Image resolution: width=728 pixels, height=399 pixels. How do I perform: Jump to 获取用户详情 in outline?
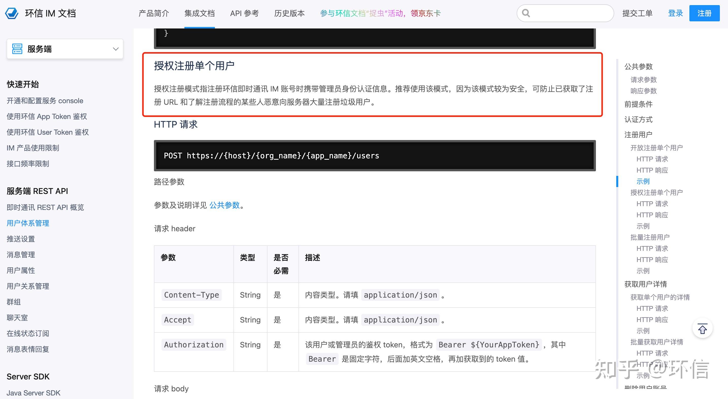pos(645,284)
